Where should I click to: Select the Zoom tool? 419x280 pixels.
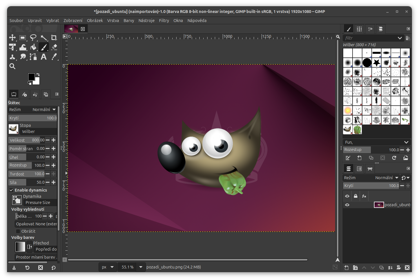tap(12, 66)
